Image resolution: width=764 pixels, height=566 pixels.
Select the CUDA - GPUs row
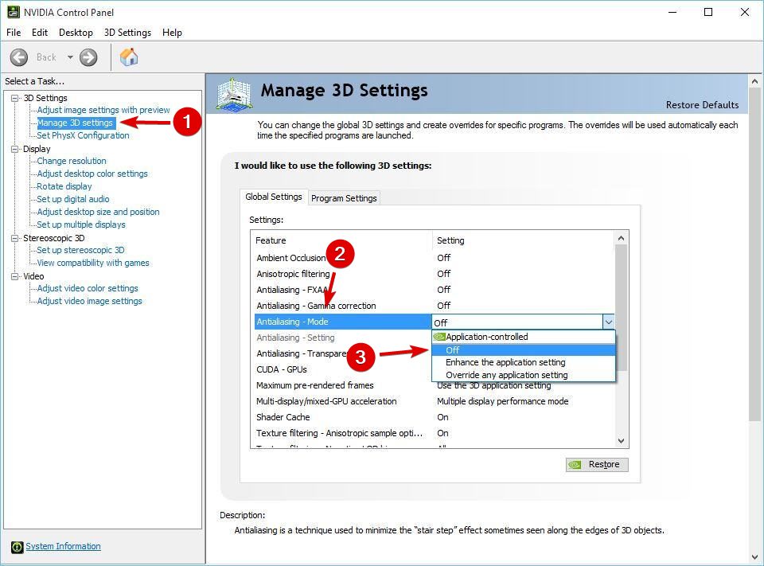coord(343,369)
